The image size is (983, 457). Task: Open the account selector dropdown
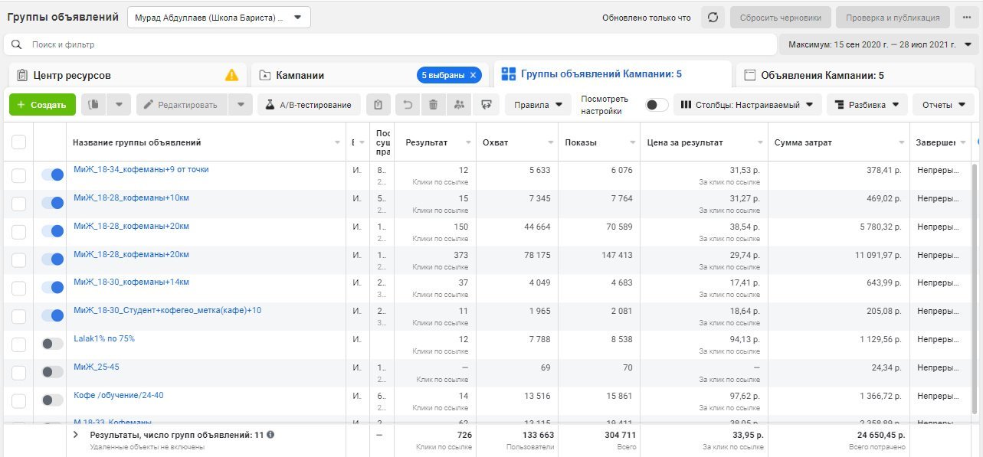(x=219, y=18)
